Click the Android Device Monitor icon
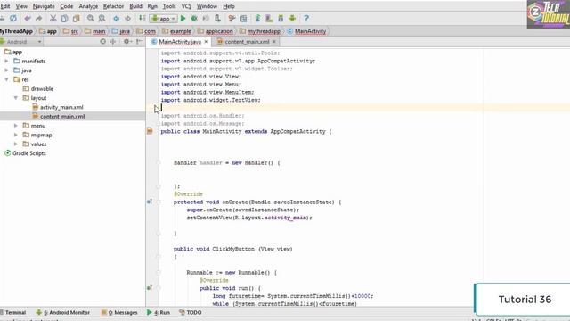This screenshot has width=570, height=321. pyautogui.click(x=292, y=18)
